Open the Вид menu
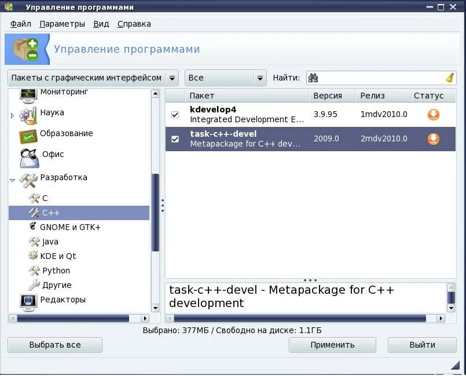466x376 pixels. coord(101,24)
